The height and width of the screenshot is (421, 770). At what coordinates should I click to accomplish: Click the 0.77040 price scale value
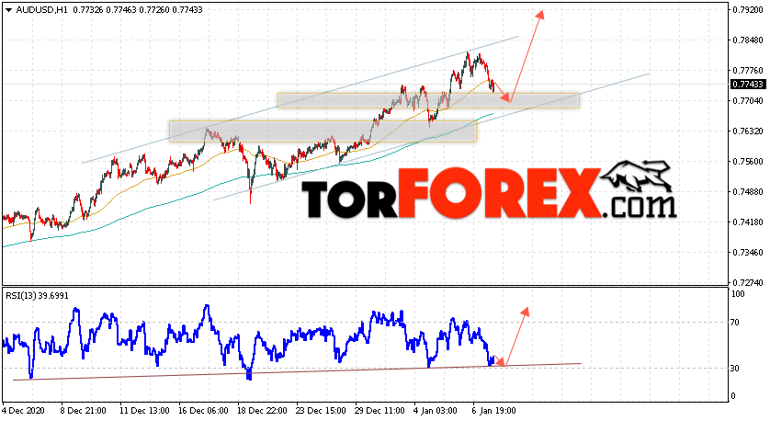(x=747, y=101)
